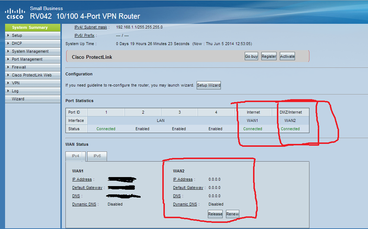Screen dimensions: 368x229
Task: Open the Wizard menu item
Action: [33, 99]
